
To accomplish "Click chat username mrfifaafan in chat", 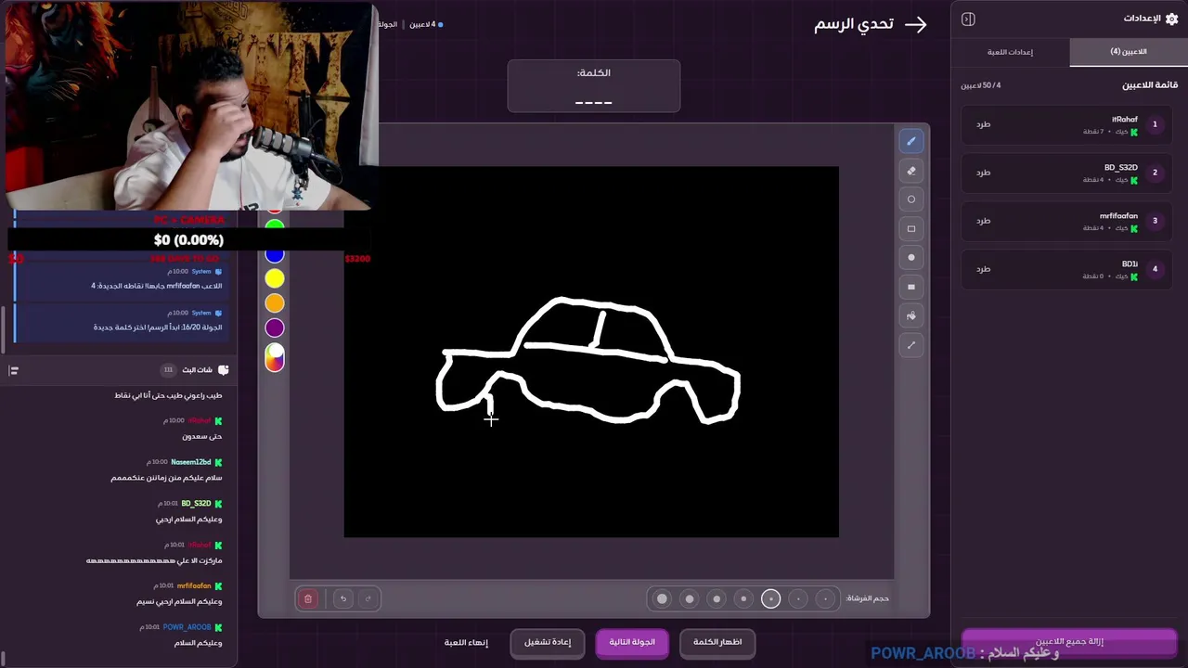I will tap(194, 586).
